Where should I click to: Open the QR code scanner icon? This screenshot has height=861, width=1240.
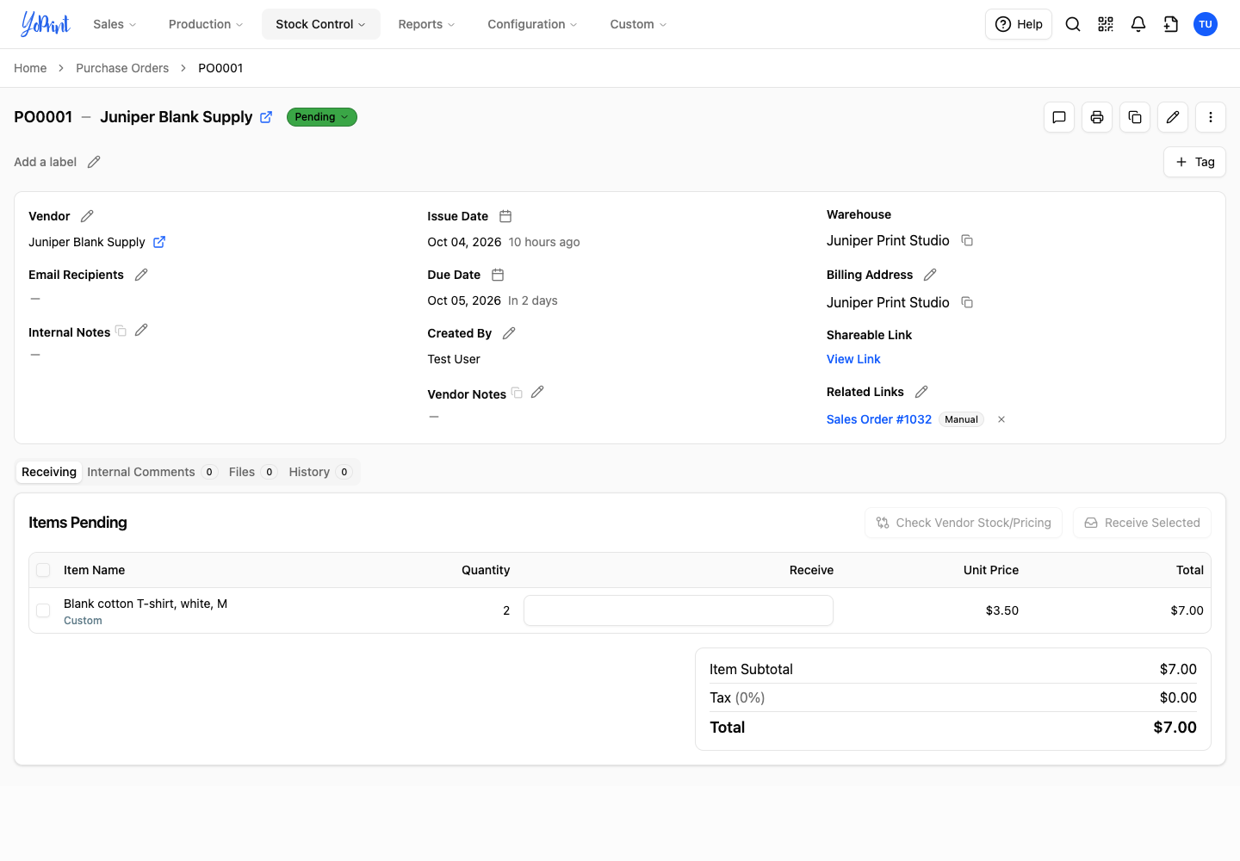coord(1106,24)
